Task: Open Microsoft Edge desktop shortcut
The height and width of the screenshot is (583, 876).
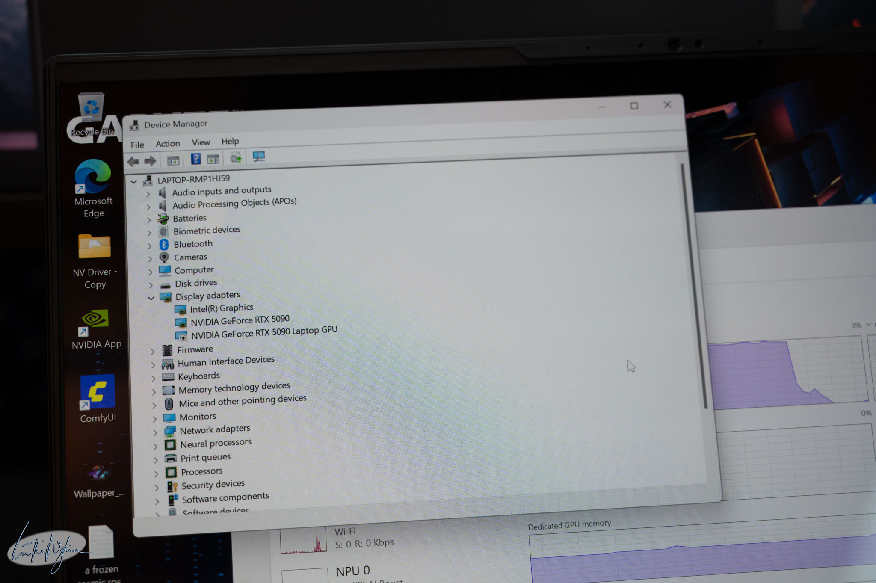Action: pyautogui.click(x=93, y=188)
